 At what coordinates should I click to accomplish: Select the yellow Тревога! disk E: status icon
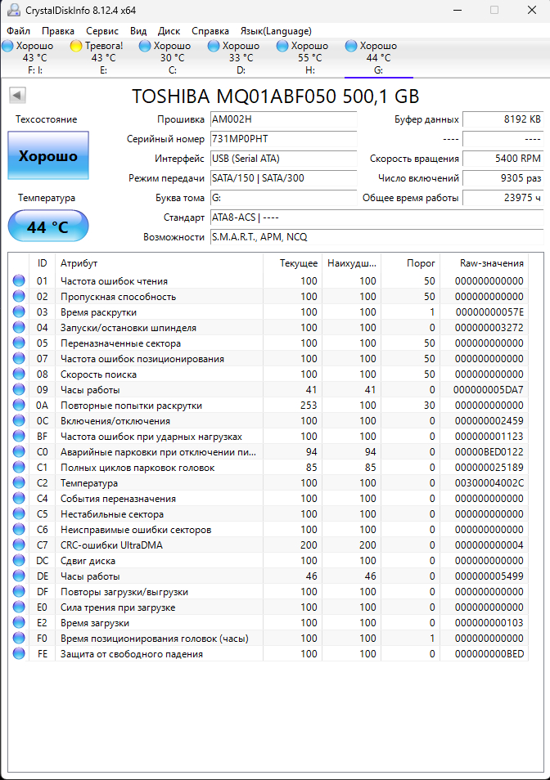[75, 47]
